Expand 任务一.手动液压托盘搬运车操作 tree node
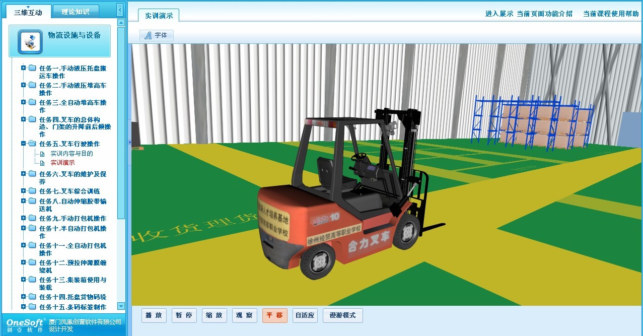 coord(23,68)
